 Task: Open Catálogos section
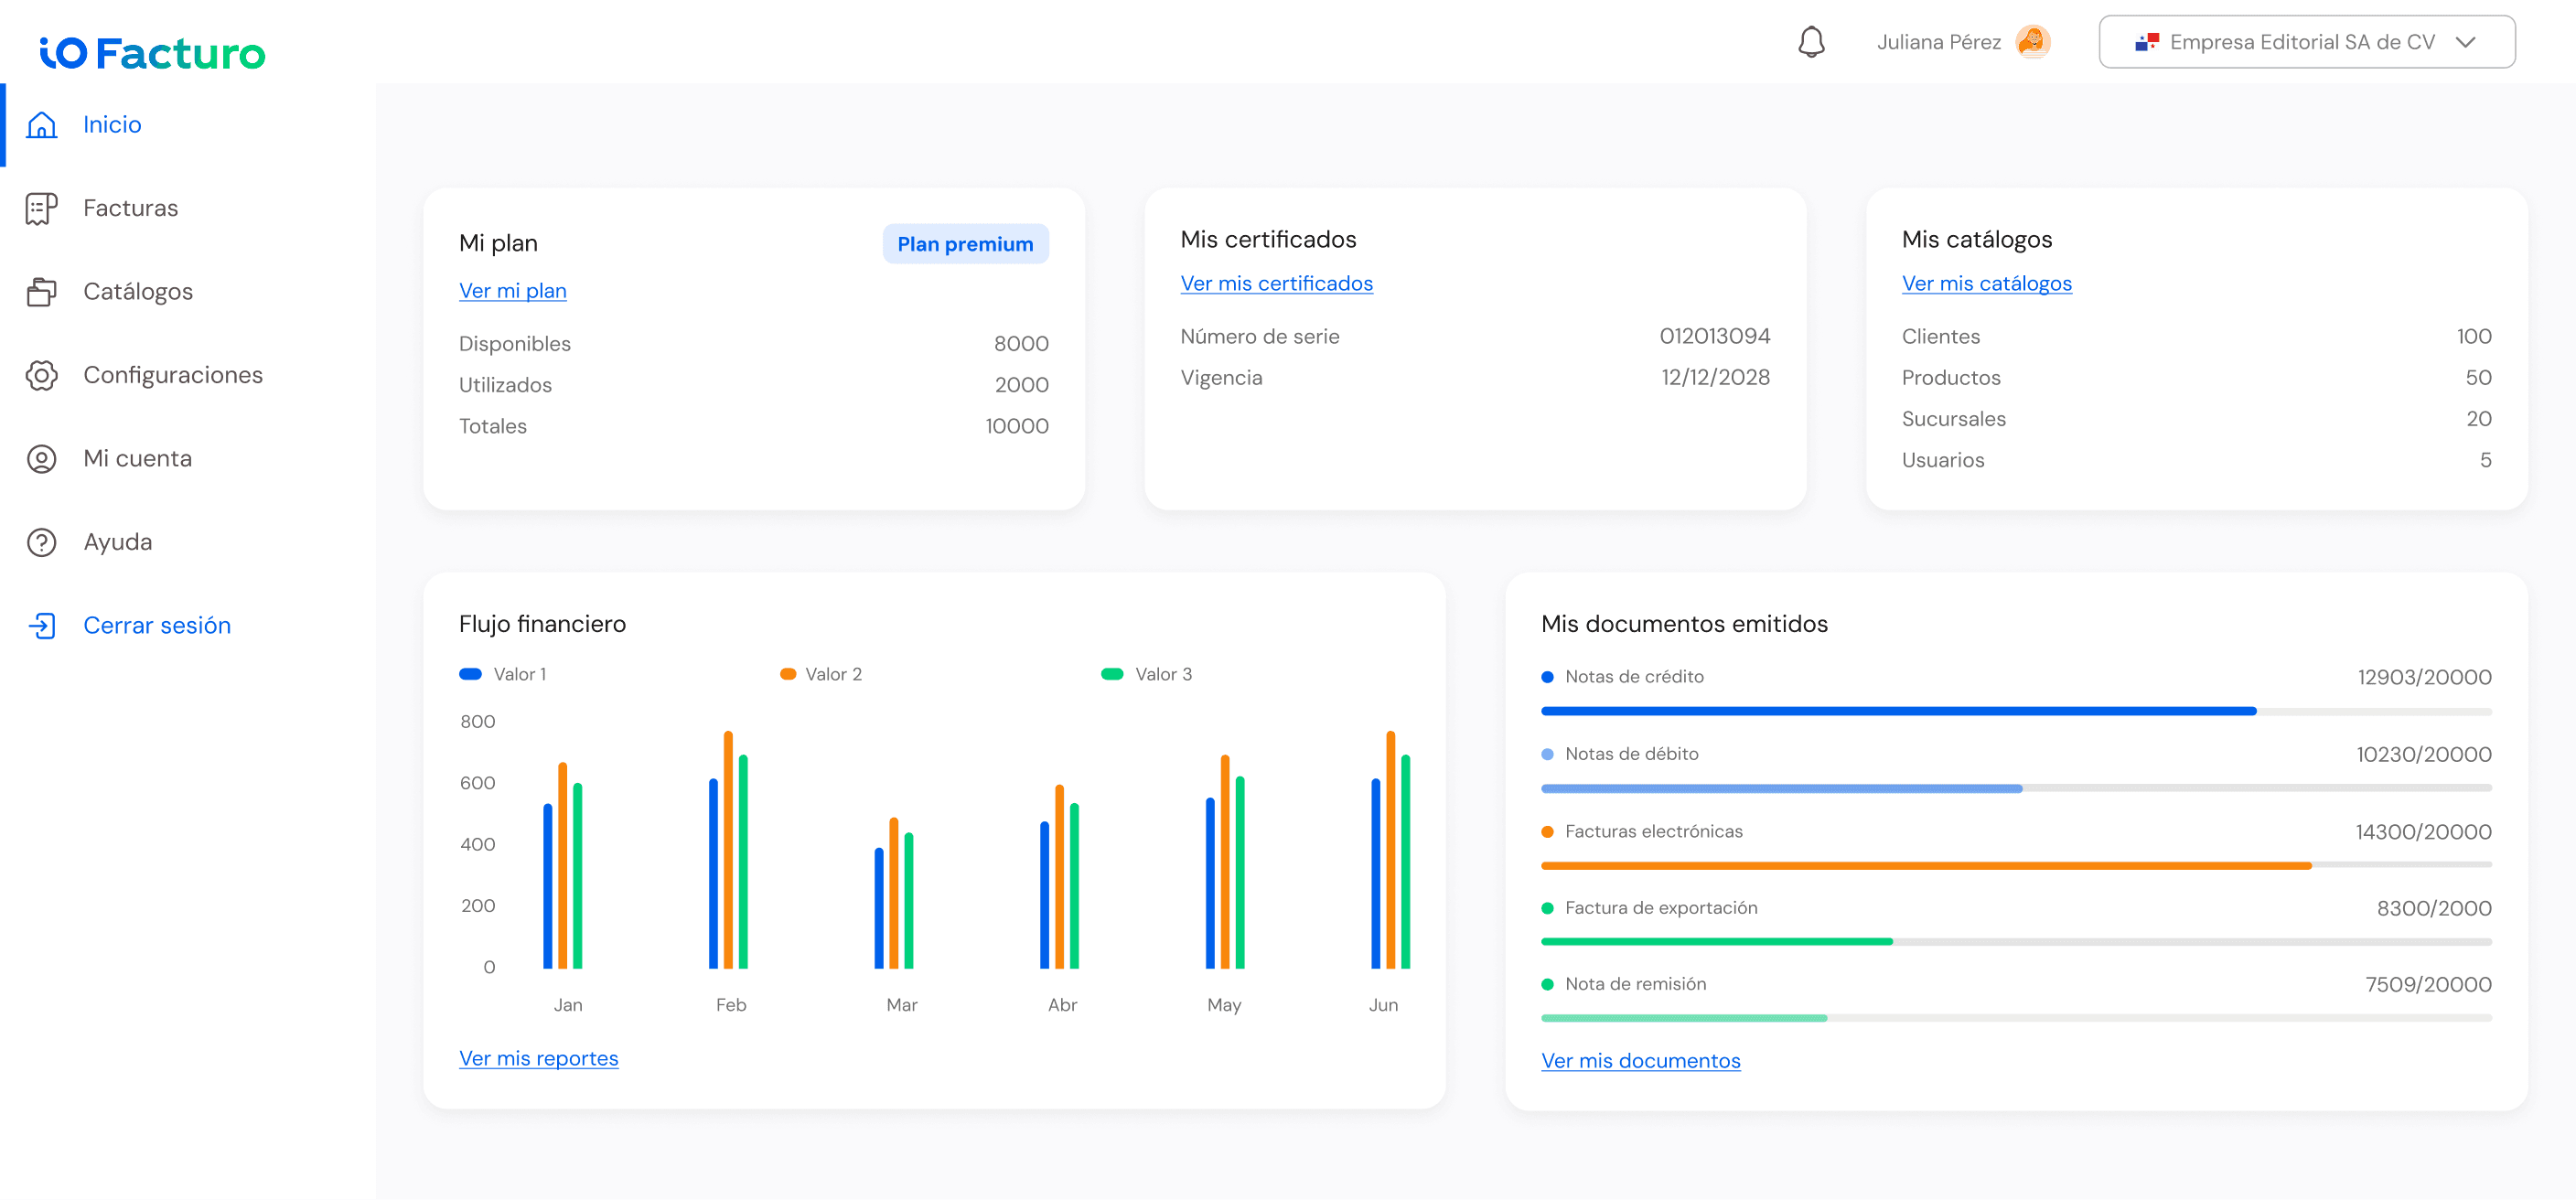(x=138, y=292)
